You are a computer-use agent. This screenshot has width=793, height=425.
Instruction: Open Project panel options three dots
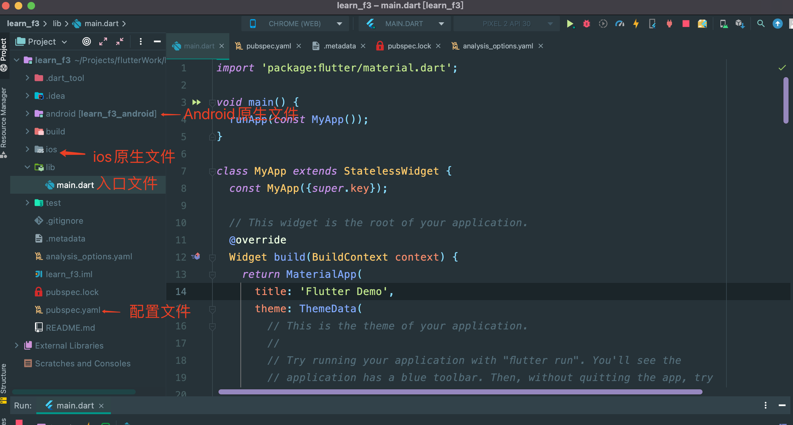coord(140,41)
